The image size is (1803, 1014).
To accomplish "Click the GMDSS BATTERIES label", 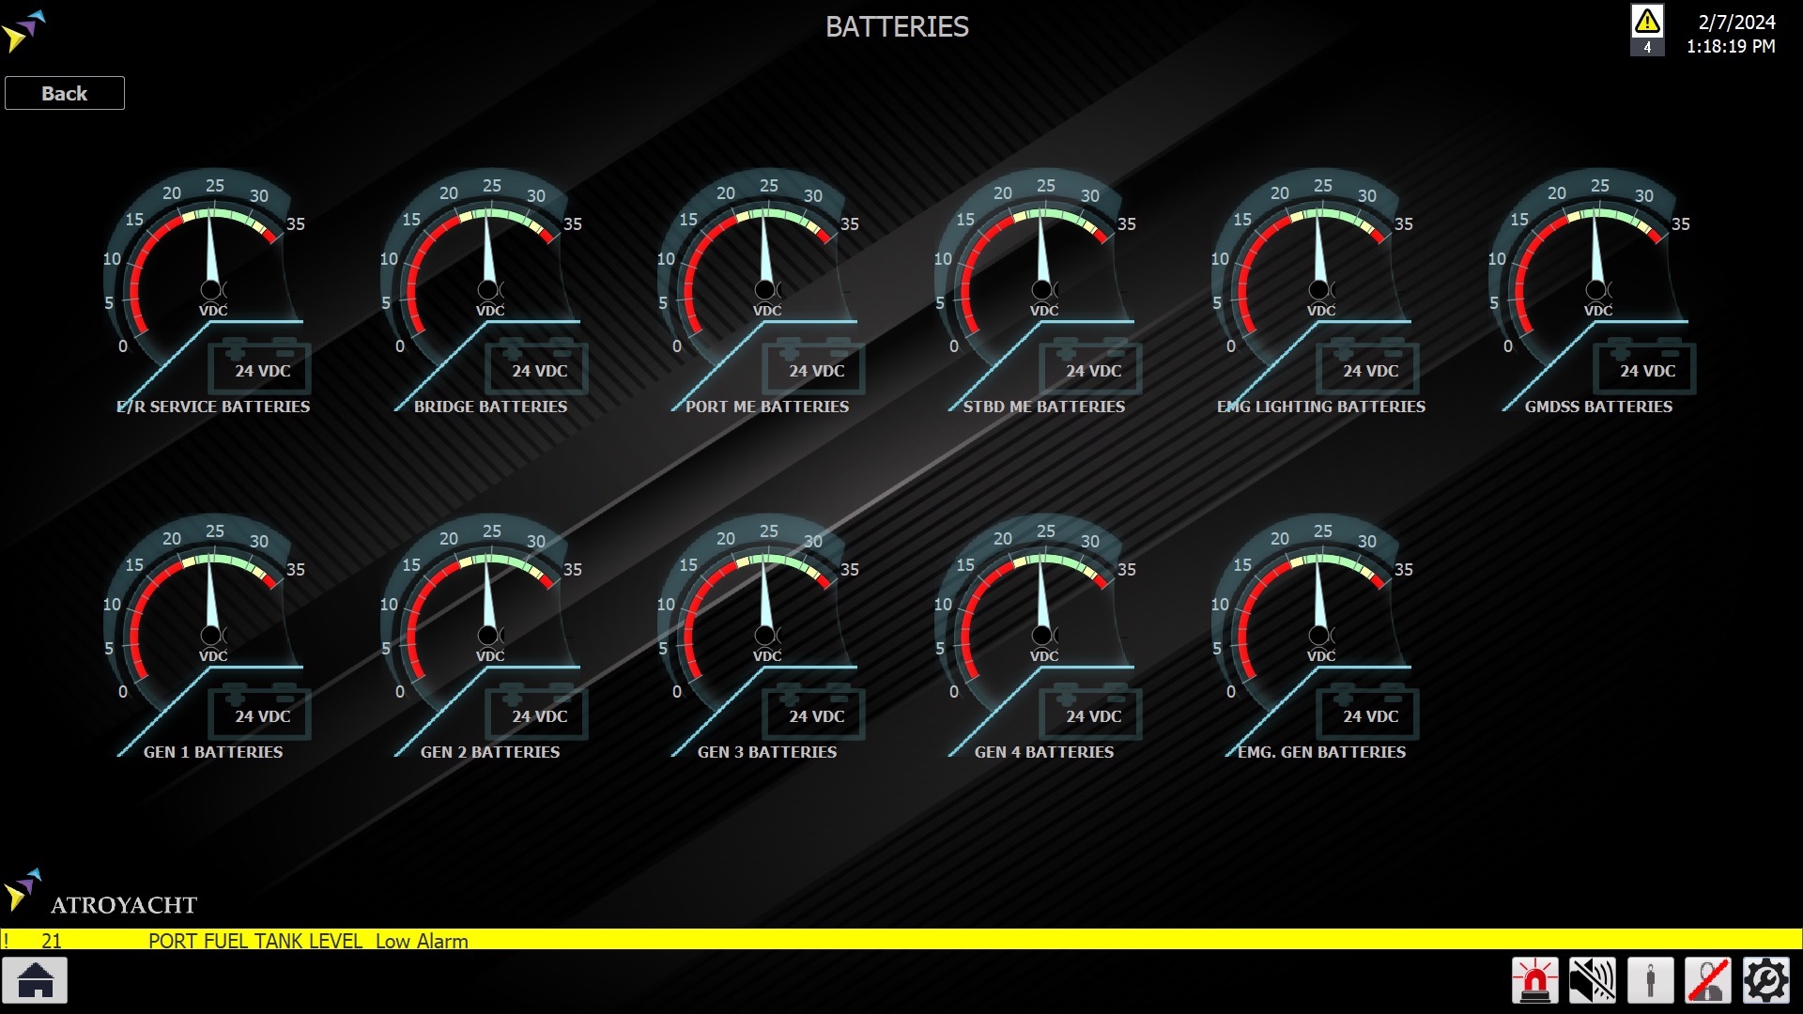I will [x=1598, y=407].
